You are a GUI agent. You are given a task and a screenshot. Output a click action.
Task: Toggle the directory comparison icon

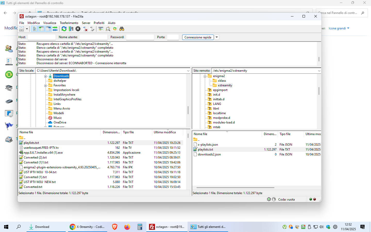108,29
